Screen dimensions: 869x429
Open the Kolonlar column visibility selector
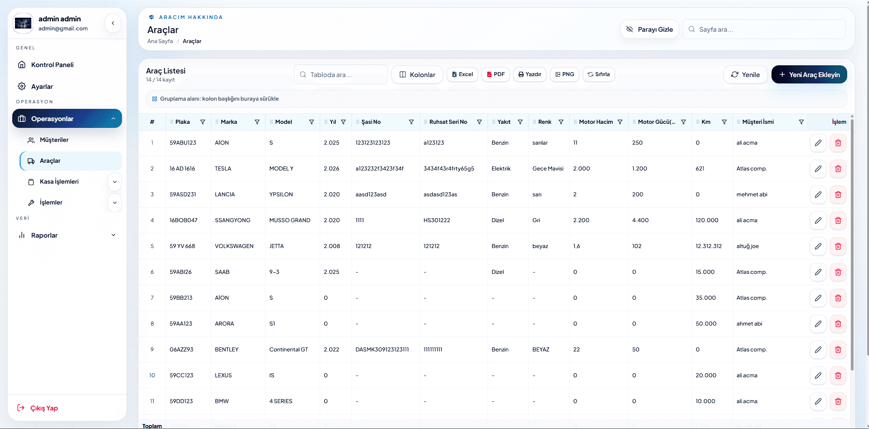point(417,74)
